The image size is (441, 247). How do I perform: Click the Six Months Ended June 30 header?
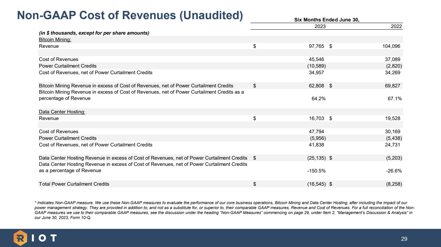click(x=327, y=20)
